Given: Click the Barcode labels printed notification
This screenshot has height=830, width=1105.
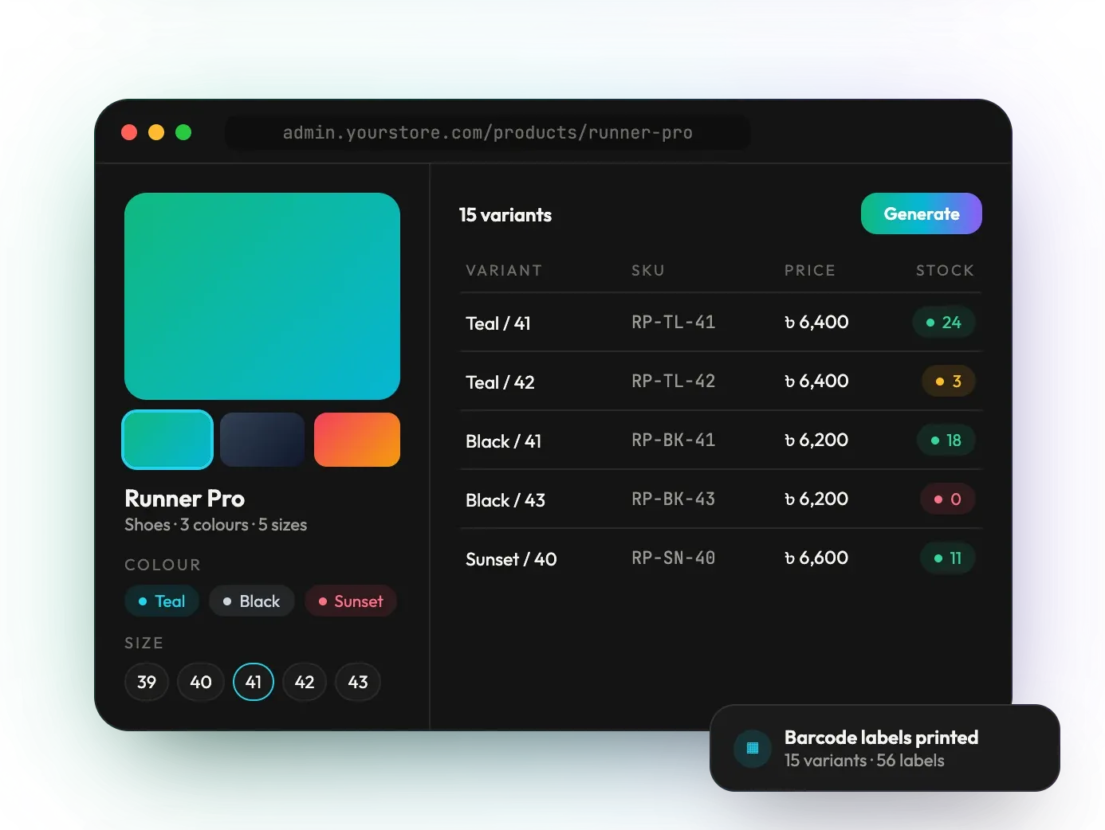Looking at the screenshot, I should pos(885,748).
